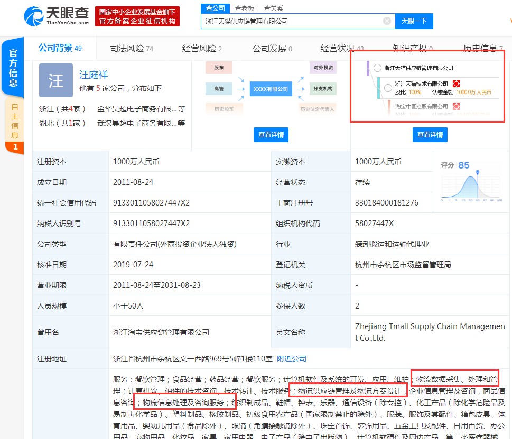512x439 pixels.
Task: Click the 汪 avatar tile
Action: [56, 80]
